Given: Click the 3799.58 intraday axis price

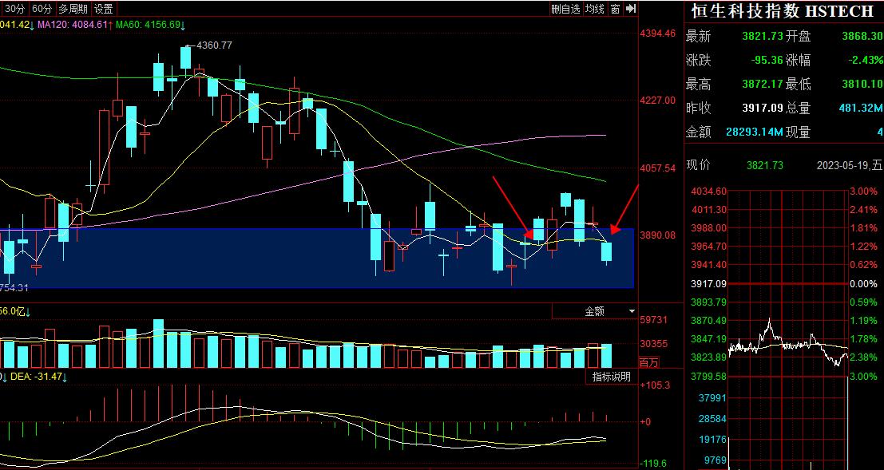Looking at the screenshot, I should coord(708,377).
